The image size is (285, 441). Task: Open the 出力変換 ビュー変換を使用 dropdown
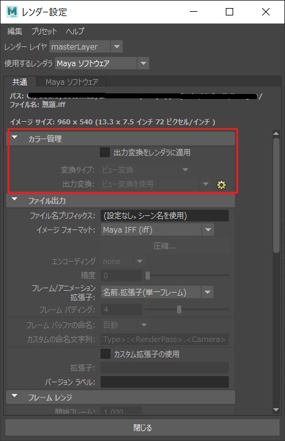pyautogui.click(x=155, y=184)
